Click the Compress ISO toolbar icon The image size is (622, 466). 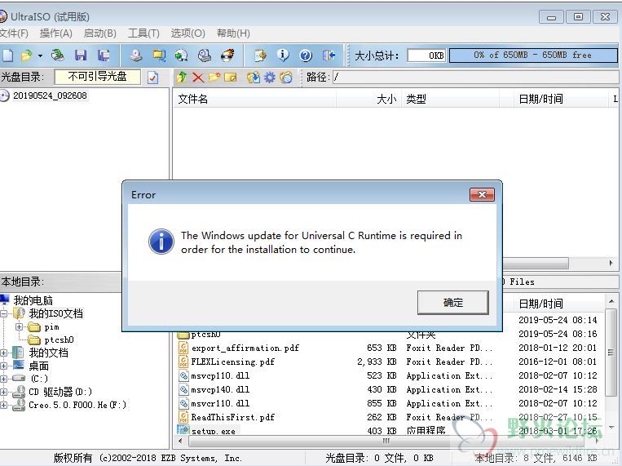point(205,55)
